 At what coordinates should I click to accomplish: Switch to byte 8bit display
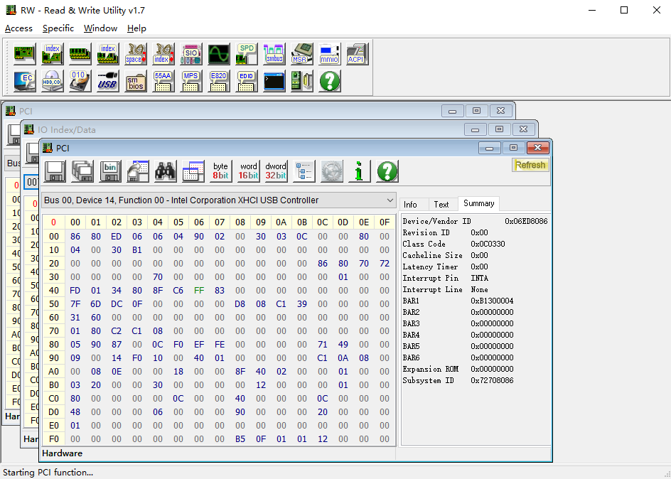[221, 171]
